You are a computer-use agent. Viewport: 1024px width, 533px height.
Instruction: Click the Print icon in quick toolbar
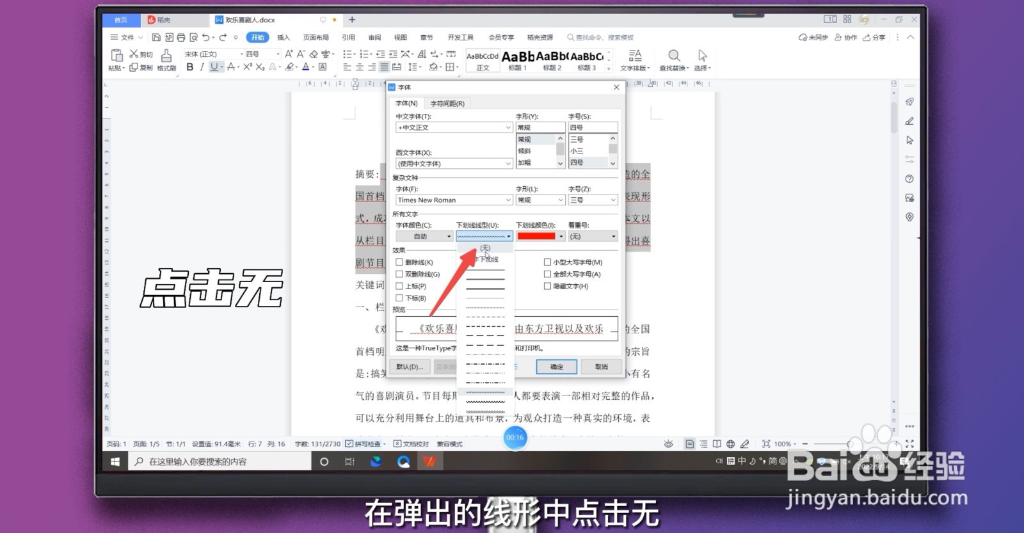[181, 37]
